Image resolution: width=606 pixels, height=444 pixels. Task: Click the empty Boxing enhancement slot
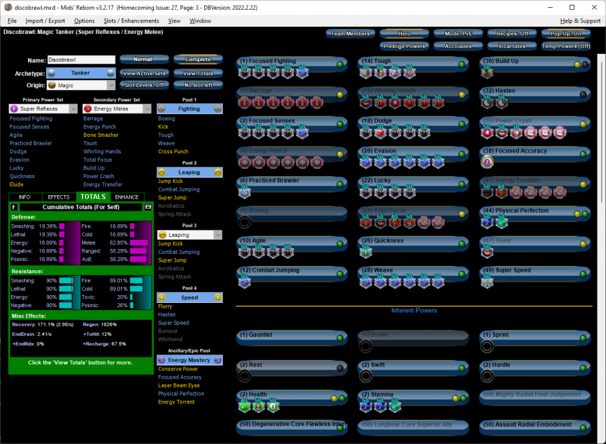(x=244, y=222)
